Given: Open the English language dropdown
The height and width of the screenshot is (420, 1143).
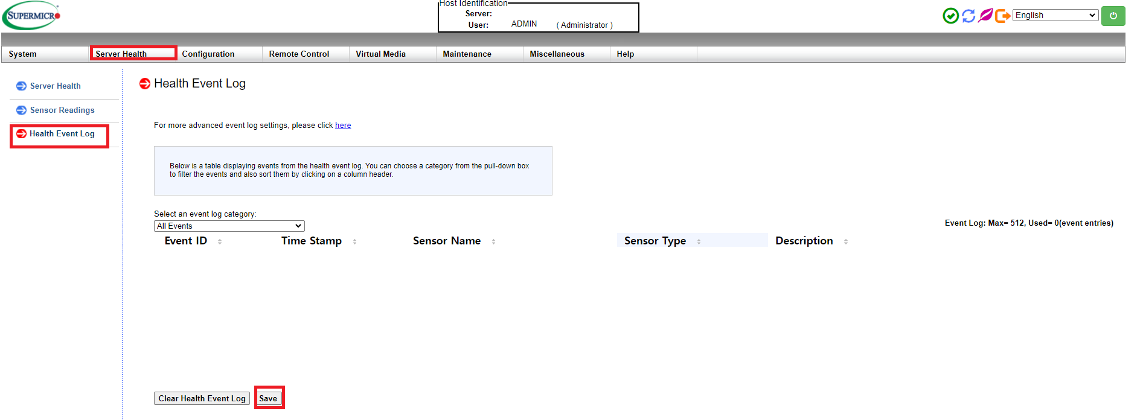Looking at the screenshot, I should (x=1055, y=15).
